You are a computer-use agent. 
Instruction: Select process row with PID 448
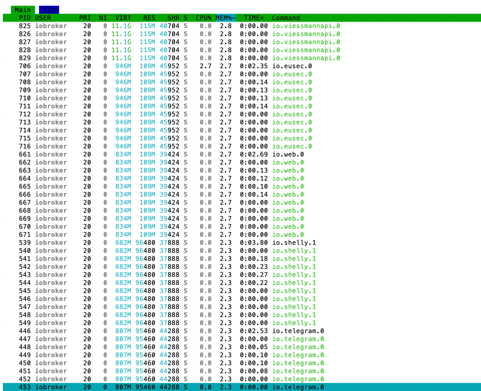242,347
